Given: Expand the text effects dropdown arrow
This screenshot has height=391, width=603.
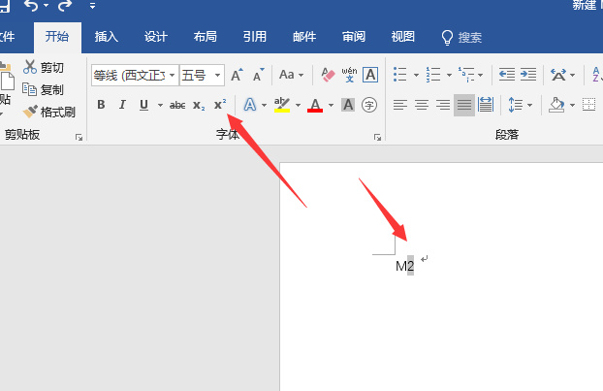Looking at the screenshot, I should point(264,105).
